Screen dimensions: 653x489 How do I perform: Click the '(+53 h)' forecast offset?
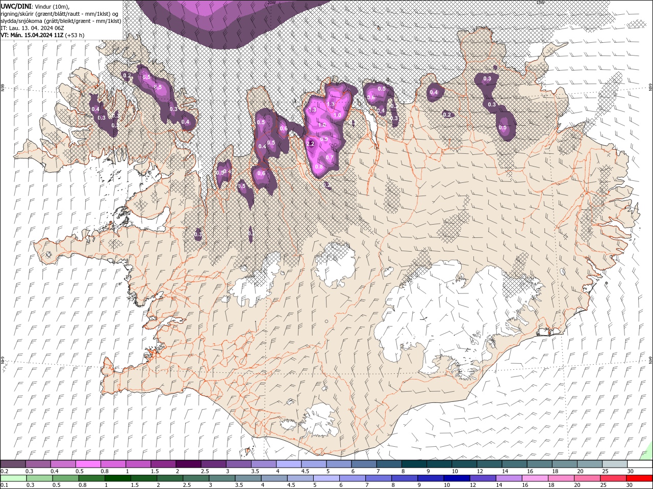[x=74, y=35]
